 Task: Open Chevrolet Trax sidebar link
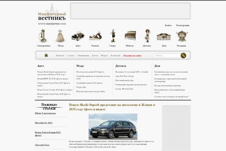42,145
